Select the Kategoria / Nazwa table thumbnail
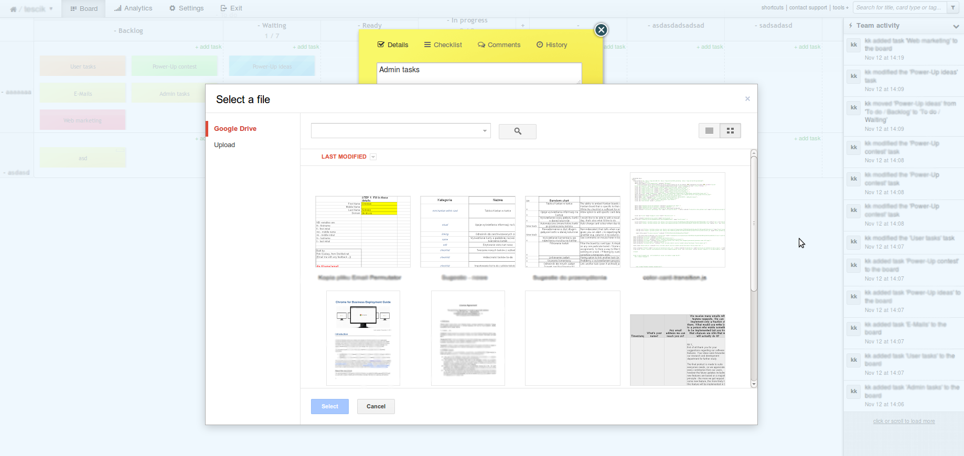This screenshot has width=964, height=456. (468, 231)
